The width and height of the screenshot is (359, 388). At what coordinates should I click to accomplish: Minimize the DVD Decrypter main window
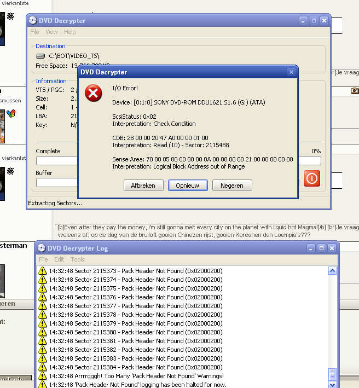coord(303,21)
